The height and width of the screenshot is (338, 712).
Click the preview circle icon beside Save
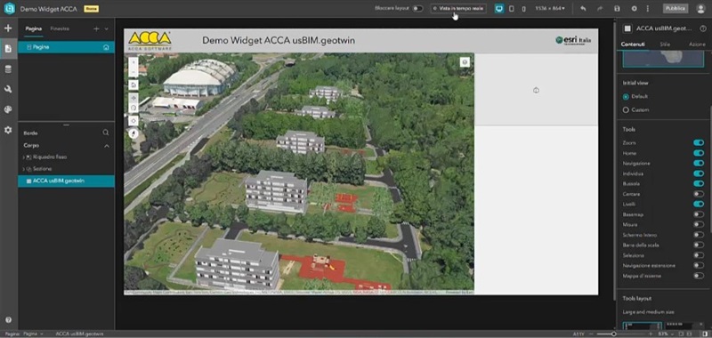pos(634,9)
